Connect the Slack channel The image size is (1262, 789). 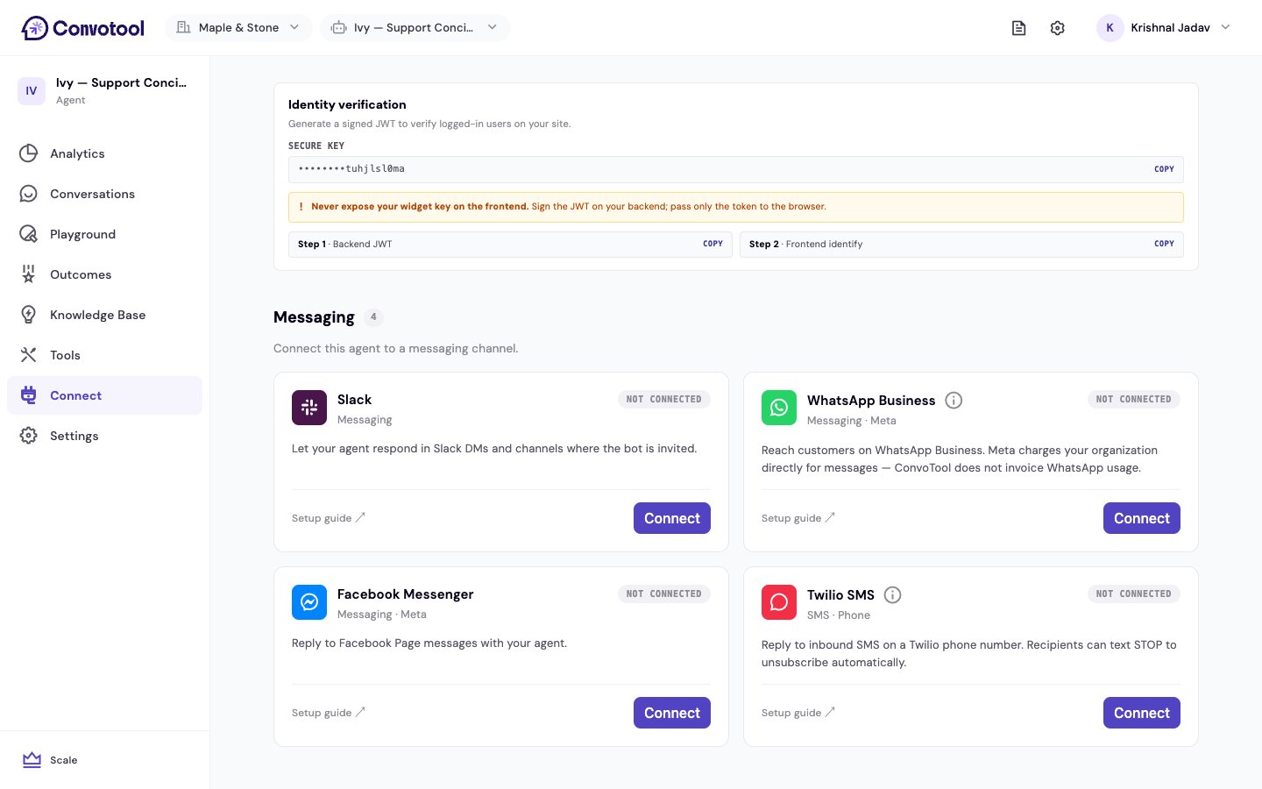(672, 518)
